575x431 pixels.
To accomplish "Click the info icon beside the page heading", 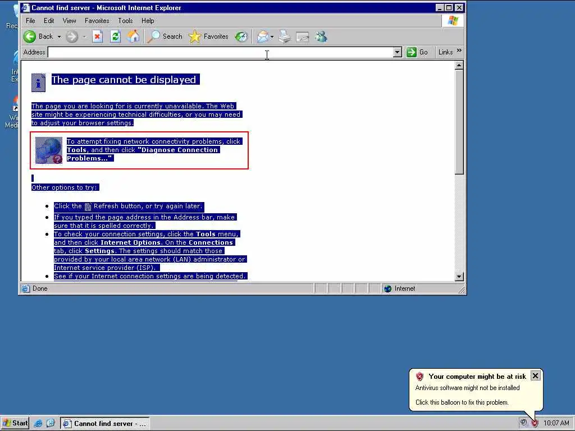I will (39, 82).
